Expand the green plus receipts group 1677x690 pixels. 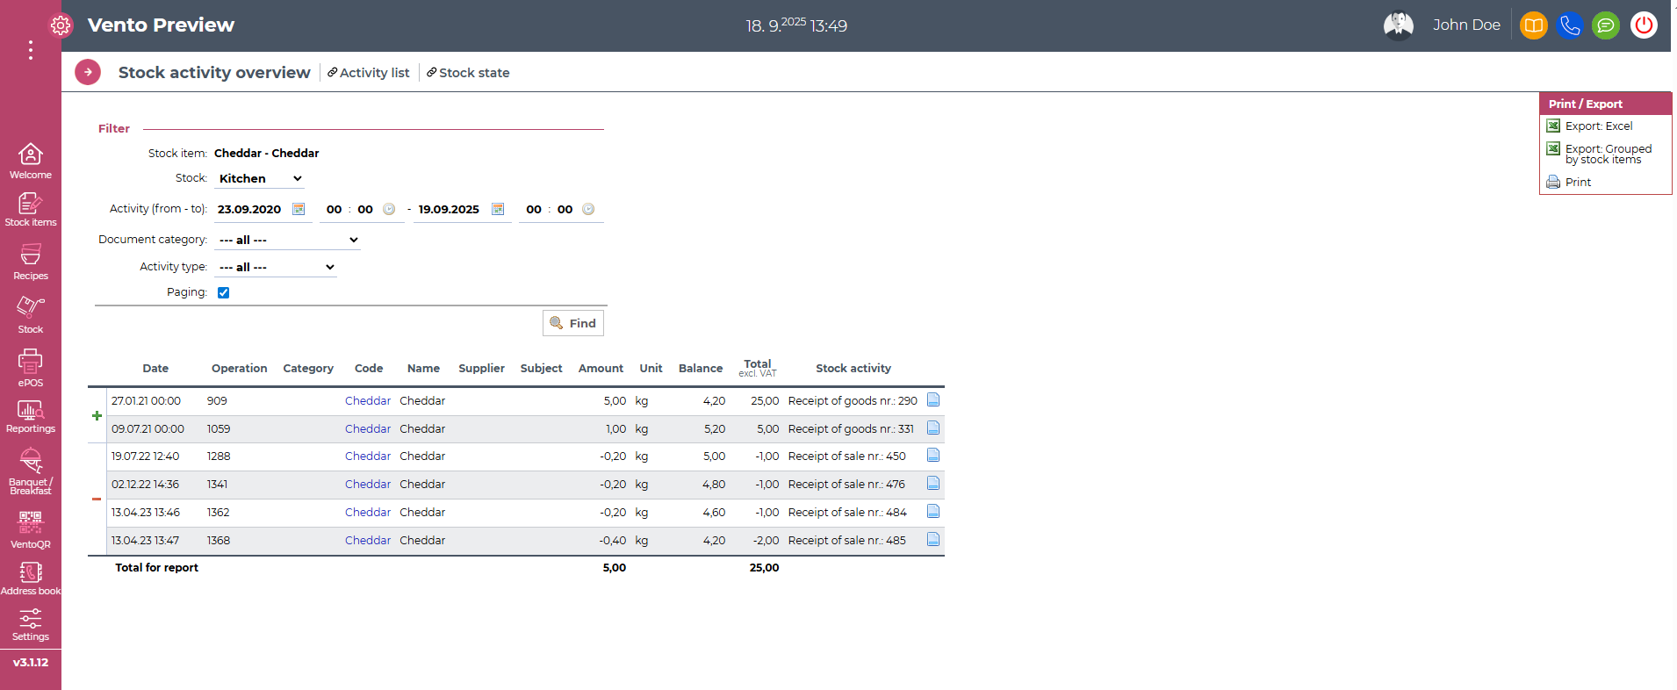click(x=97, y=415)
